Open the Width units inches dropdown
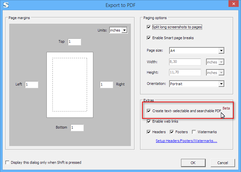 [x=215, y=62]
